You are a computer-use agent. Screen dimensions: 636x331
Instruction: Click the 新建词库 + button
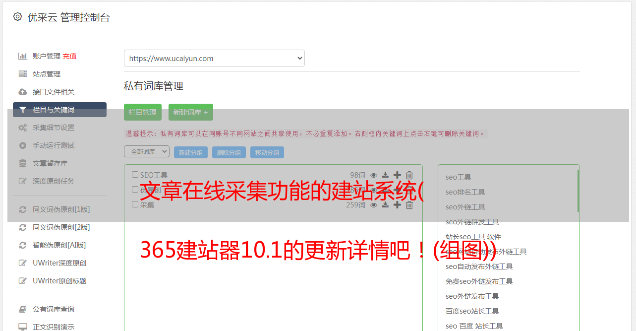tap(191, 112)
